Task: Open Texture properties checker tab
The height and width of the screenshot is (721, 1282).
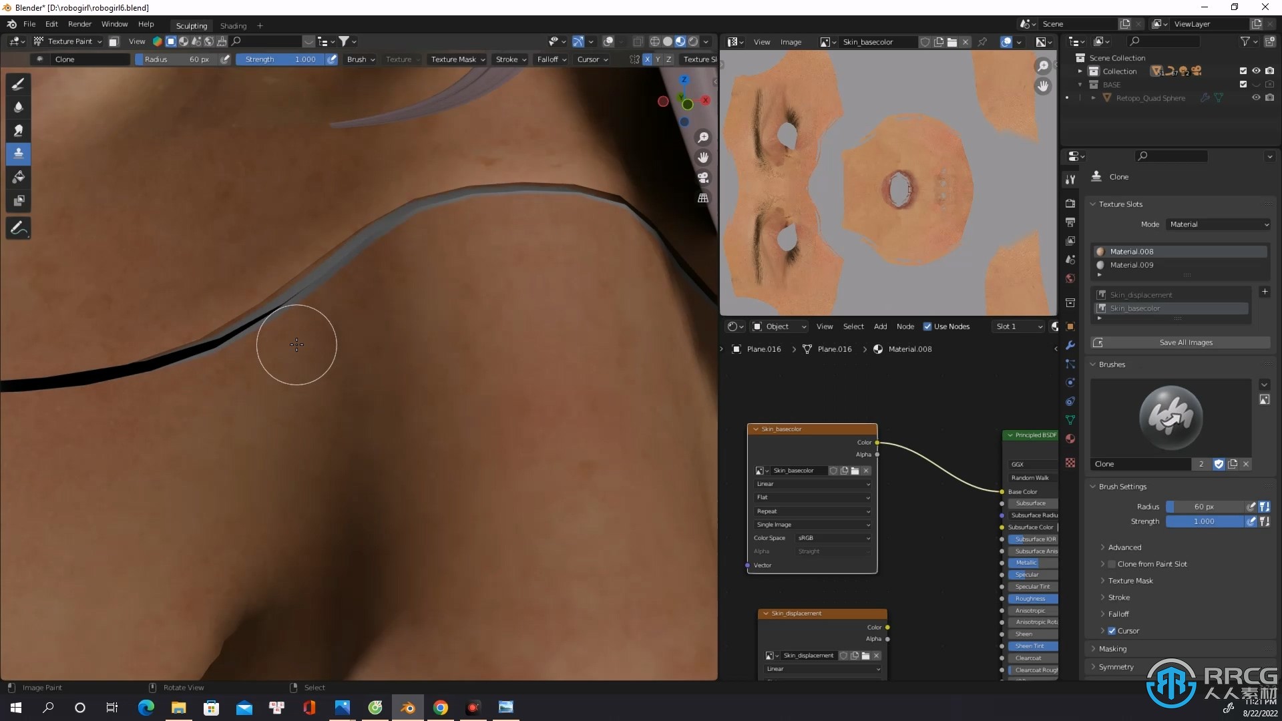Action: click(x=1070, y=463)
